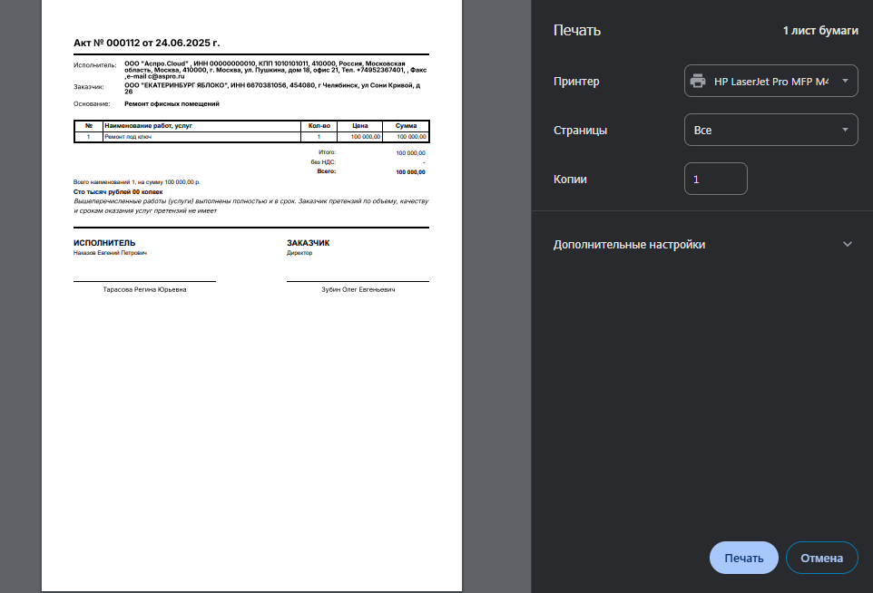Click the Зубин Олег Евгеньевич signature name
This screenshot has width=873, height=593.
tap(358, 289)
